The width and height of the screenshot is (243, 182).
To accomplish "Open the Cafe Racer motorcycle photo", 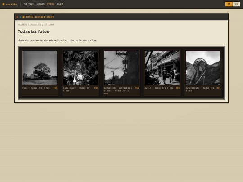I will (81, 68).
